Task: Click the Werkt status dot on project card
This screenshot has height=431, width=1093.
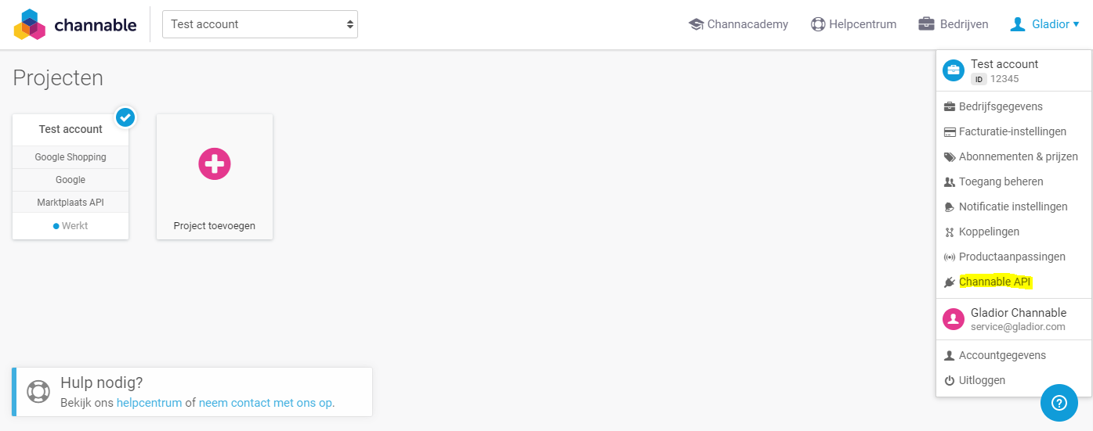Action: tap(56, 226)
